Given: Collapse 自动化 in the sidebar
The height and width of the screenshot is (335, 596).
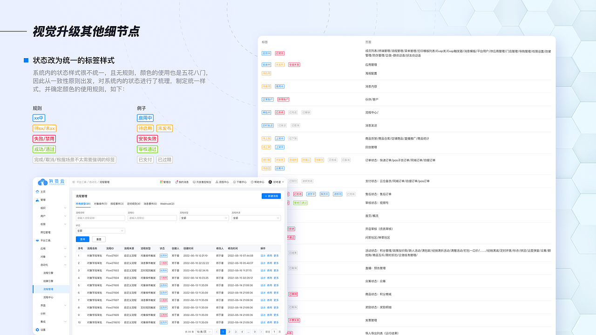Looking at the screenshot, I should [x=66, y=265].
